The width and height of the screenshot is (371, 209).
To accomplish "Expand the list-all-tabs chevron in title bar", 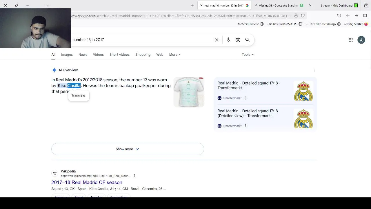I will coord(48,5).
